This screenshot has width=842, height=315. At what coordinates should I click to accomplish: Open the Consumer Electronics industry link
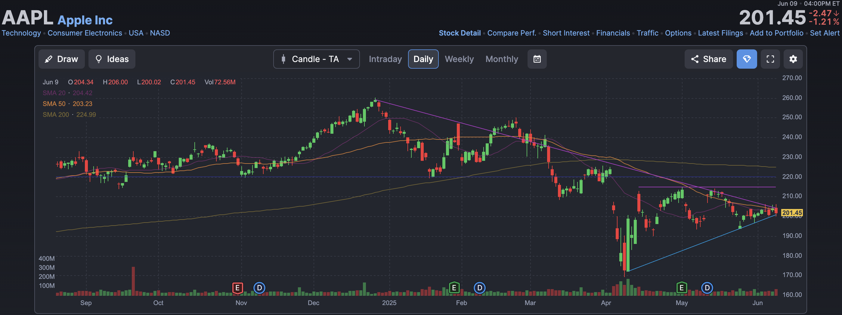tap(85, 33)
